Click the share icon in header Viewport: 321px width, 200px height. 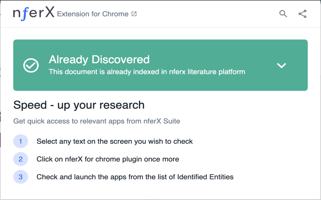[x=302, y=14]
